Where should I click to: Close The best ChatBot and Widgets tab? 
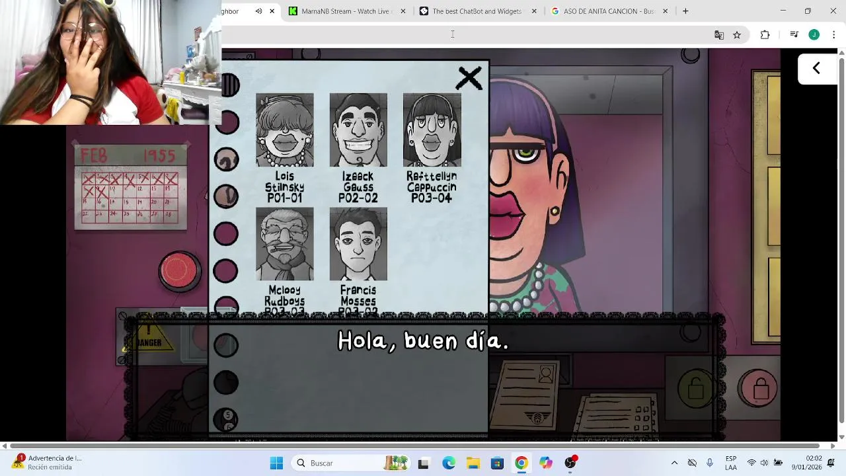(534, 11)
